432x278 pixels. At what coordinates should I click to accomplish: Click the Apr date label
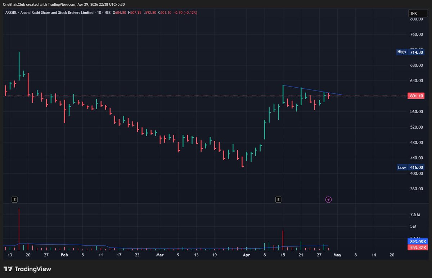point(246,255)
